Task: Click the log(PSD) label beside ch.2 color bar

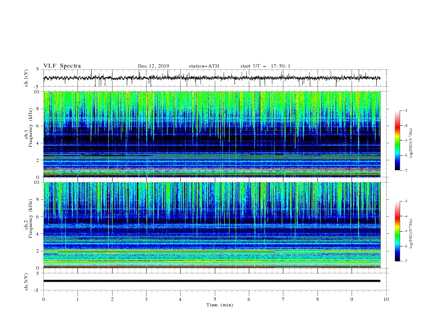Action: pyautogui.click(x=411, y=234)
